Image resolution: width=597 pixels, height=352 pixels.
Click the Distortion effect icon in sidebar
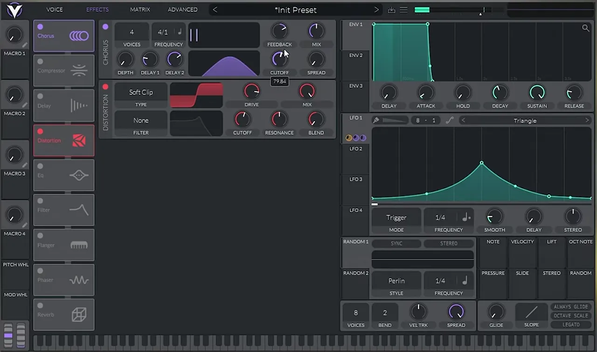tap(79, 141)
